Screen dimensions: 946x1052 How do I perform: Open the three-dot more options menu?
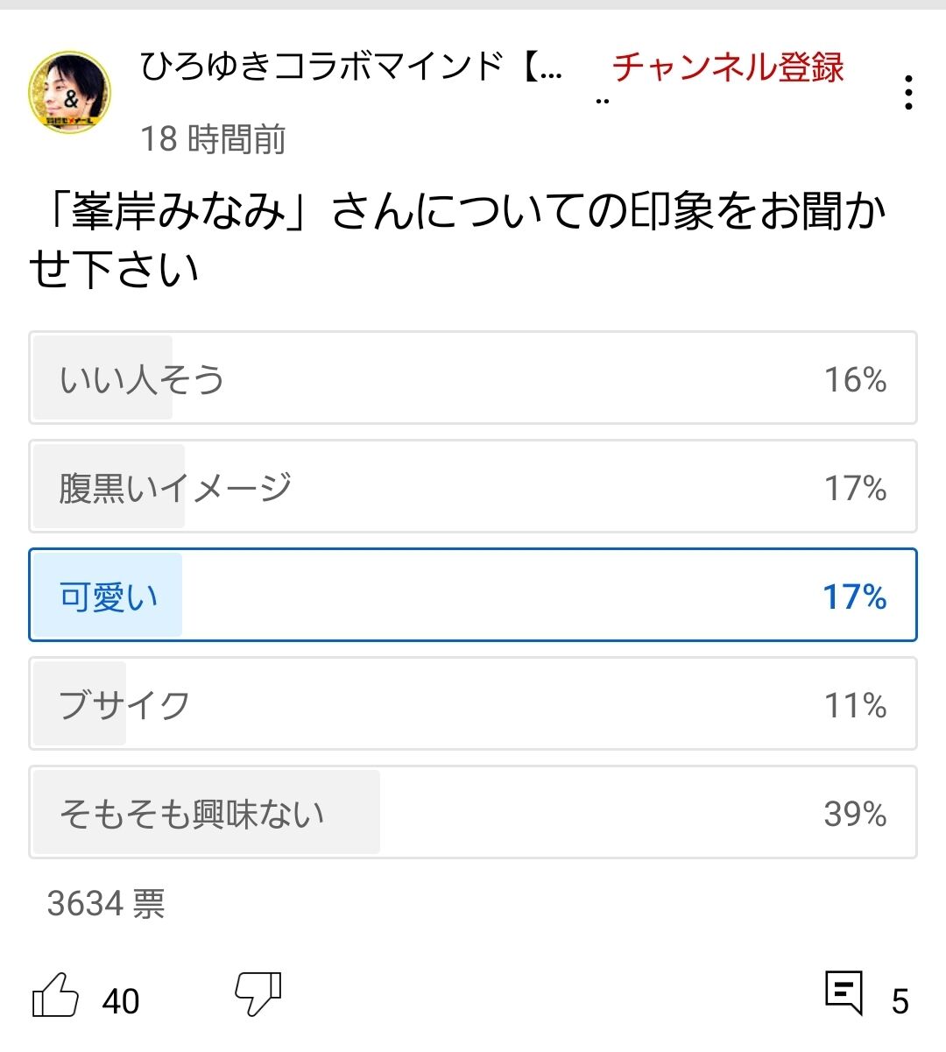click(909, 92)
